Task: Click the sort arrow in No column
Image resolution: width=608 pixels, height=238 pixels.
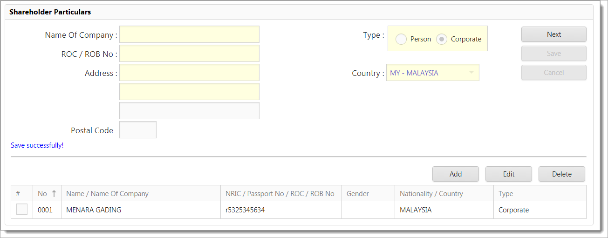Action: coord(54,194)
